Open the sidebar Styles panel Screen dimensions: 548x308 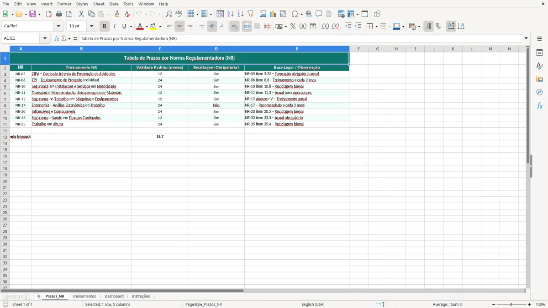[539, 66]
